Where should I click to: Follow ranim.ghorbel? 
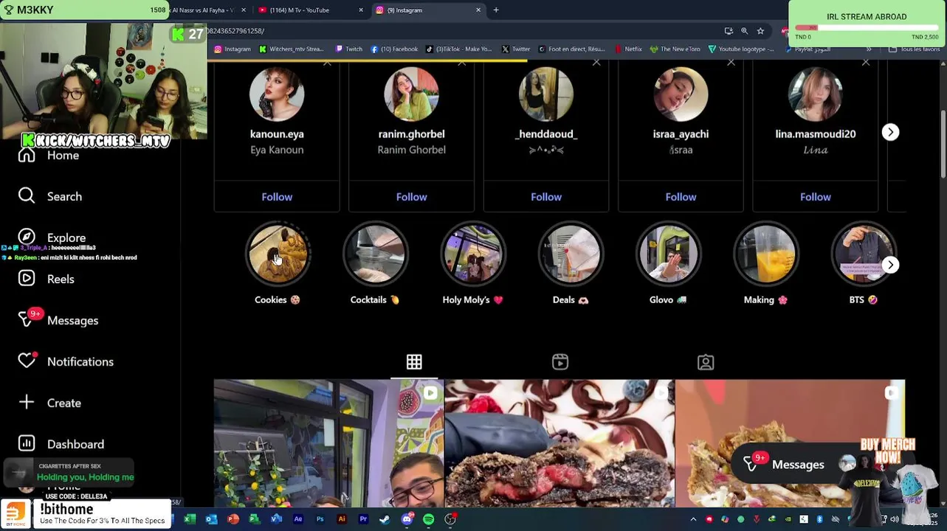[411, 197]
